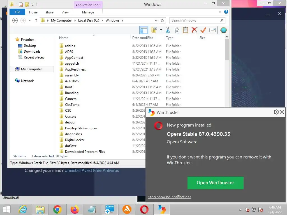Select the Application Tools contextual tab
287x215 pixels.
point(88,5)
